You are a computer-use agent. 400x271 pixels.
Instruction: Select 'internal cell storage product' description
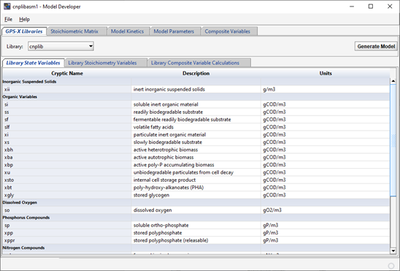click(x=196, y=180)
